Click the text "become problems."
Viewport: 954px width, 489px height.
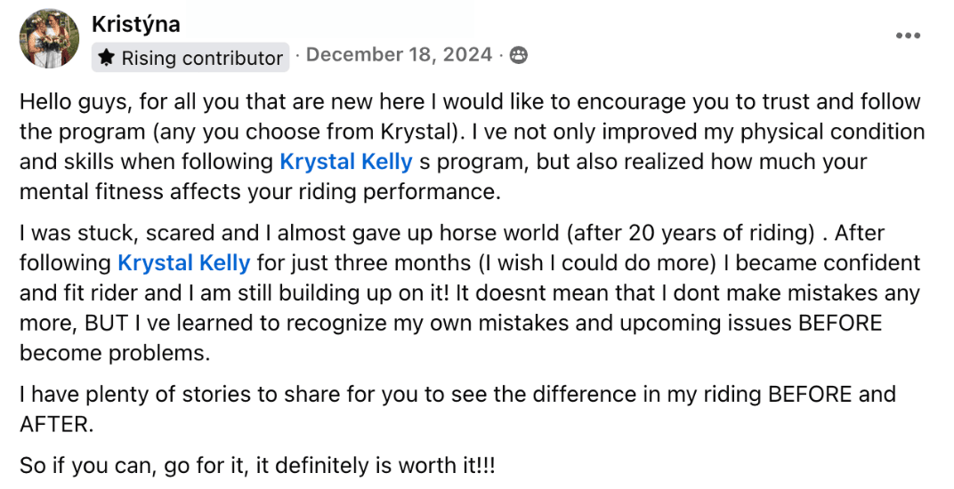click(115, 353)
